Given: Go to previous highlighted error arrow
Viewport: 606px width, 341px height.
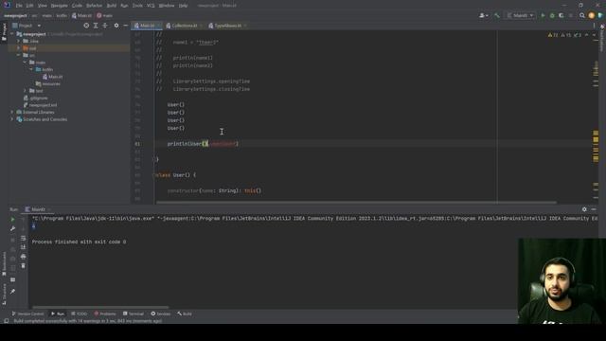Looking at the screenshot, I should pyautogui.click(x=587, y=35).
